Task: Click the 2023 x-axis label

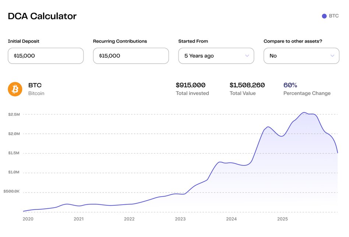Action: [180, 219]
